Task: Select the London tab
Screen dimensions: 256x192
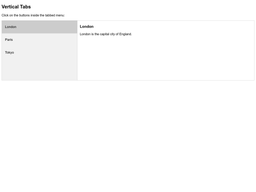Action: 39,27
